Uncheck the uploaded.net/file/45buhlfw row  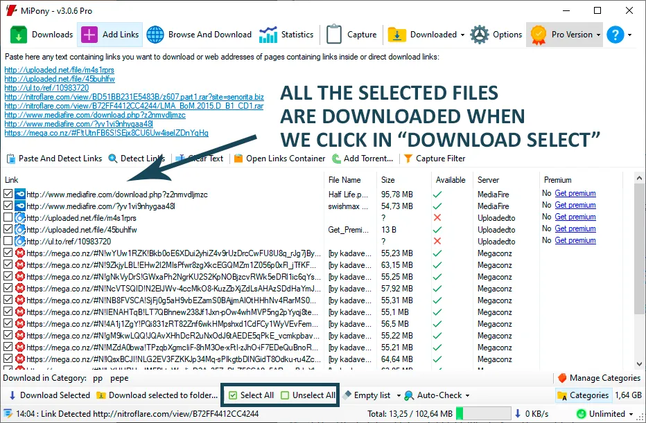coord(8,228)
